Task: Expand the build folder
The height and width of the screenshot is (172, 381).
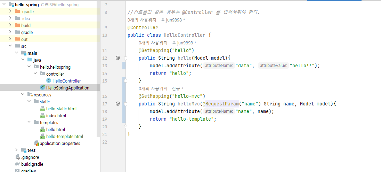Action: pos(10,25)
